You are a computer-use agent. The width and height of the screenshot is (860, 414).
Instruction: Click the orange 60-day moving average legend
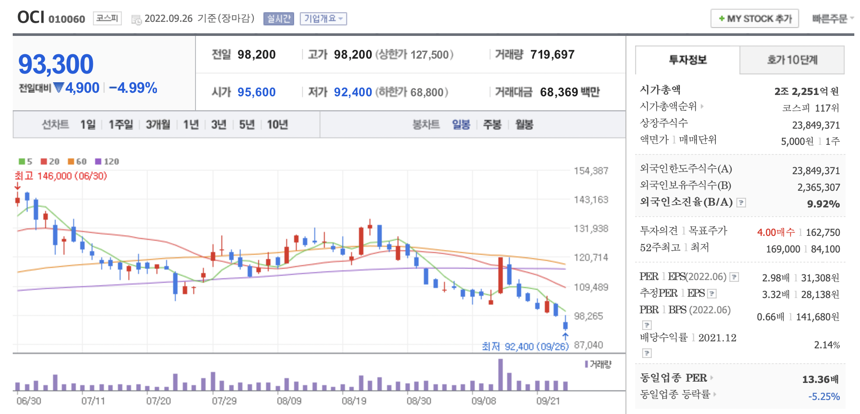tap(77, 161)
